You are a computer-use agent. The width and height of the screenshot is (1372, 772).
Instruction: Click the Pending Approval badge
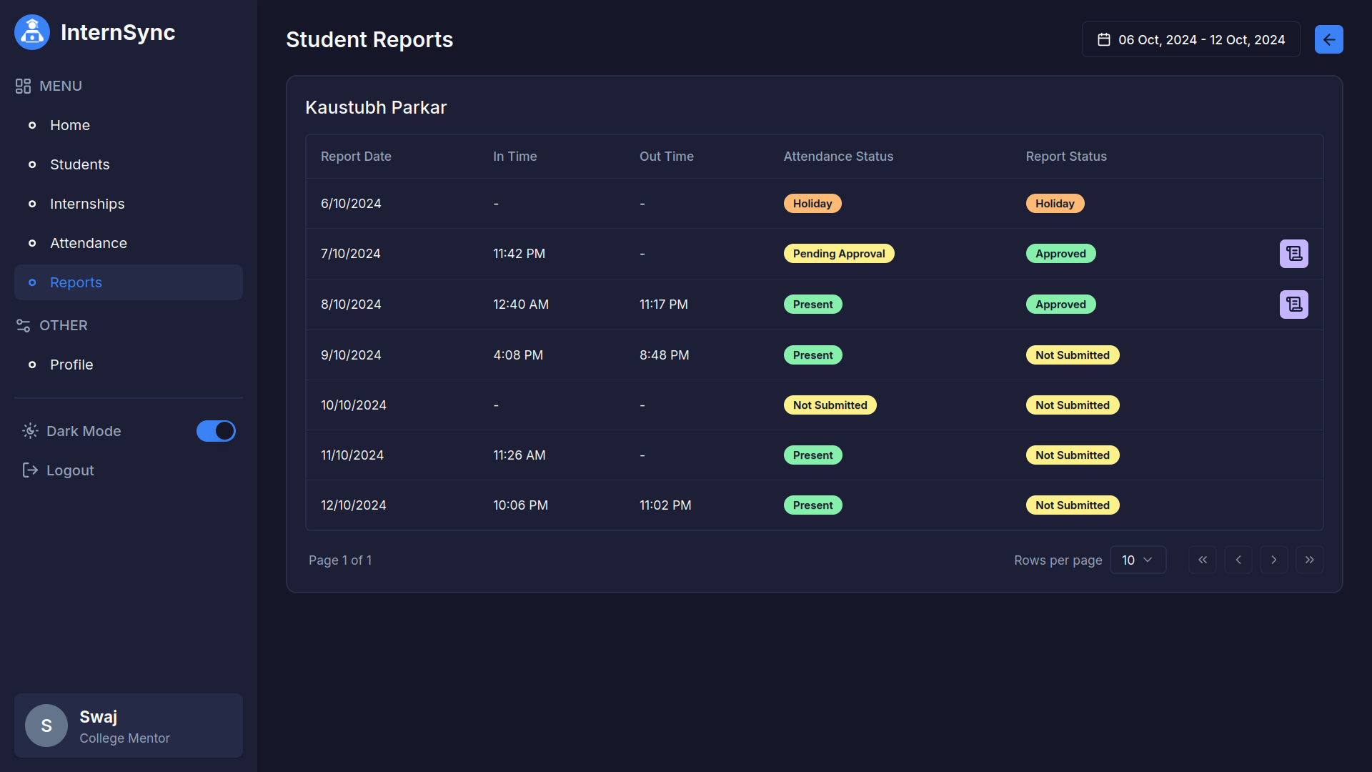point(839,254)
